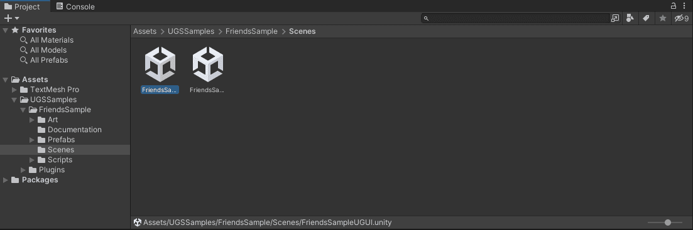Collapse the UGSSamples folder arrow
Viewport: 693px width, 230px height.
click(x=14, y=100)
